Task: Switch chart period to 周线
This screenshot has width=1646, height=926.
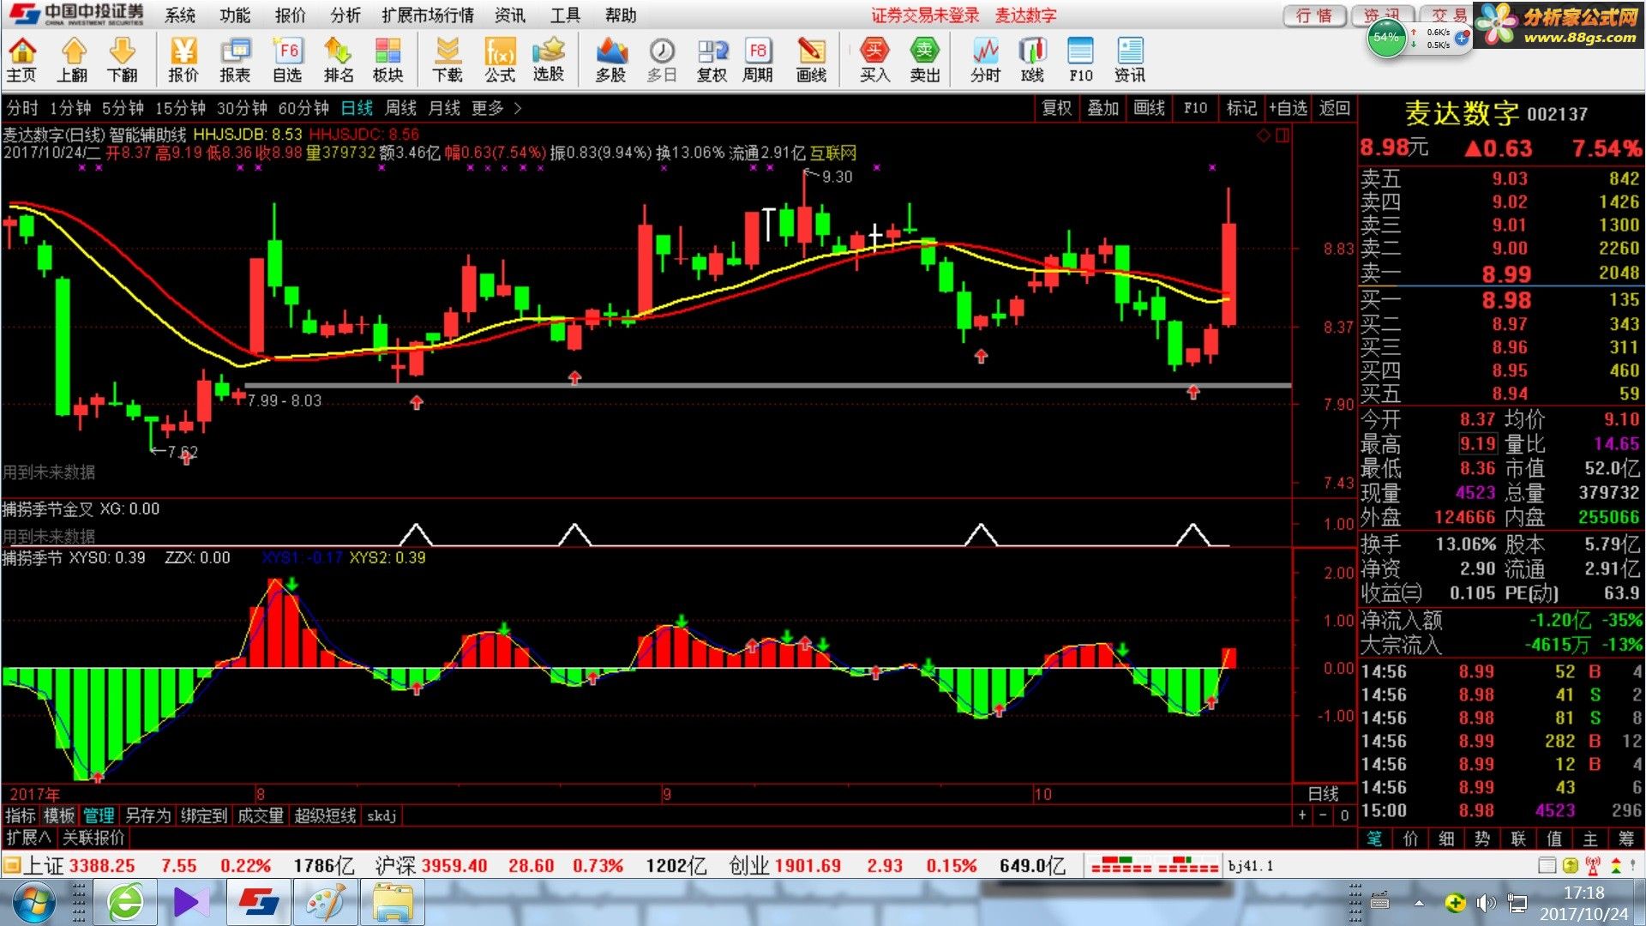Action: [x=400, y=108]
